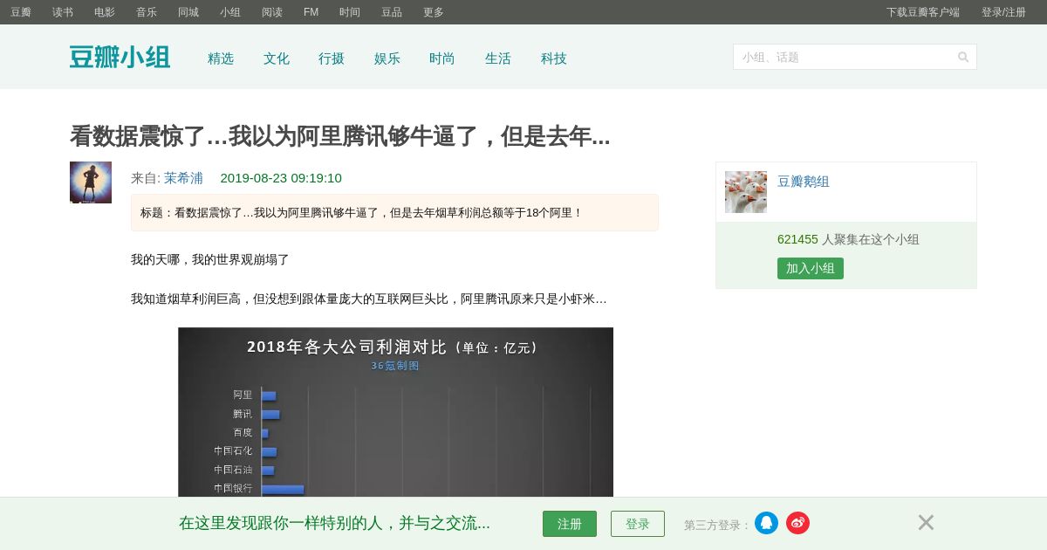
Task: Select the 时尚 category tab
Action: [x=442, y=58]
